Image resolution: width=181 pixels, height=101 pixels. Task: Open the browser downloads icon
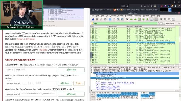[x=145, y=6]
